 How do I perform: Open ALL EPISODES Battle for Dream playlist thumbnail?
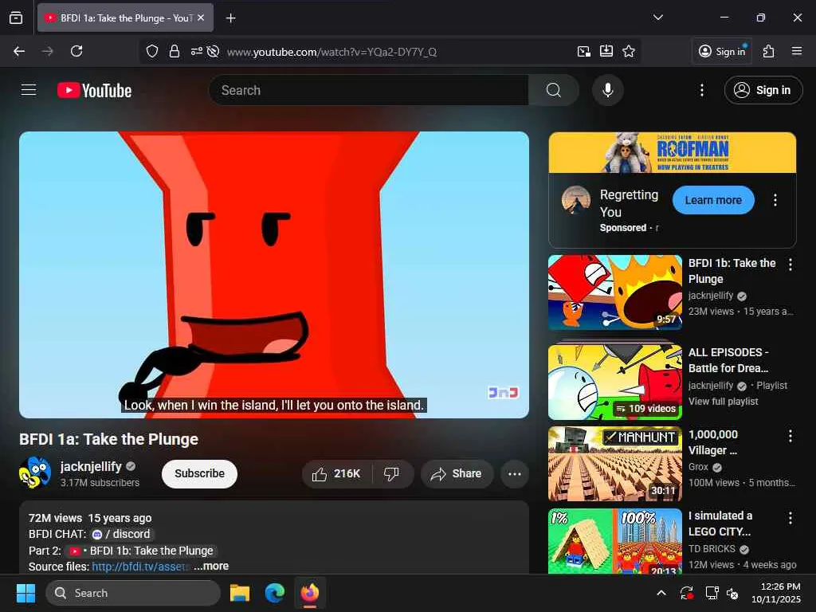614,382
